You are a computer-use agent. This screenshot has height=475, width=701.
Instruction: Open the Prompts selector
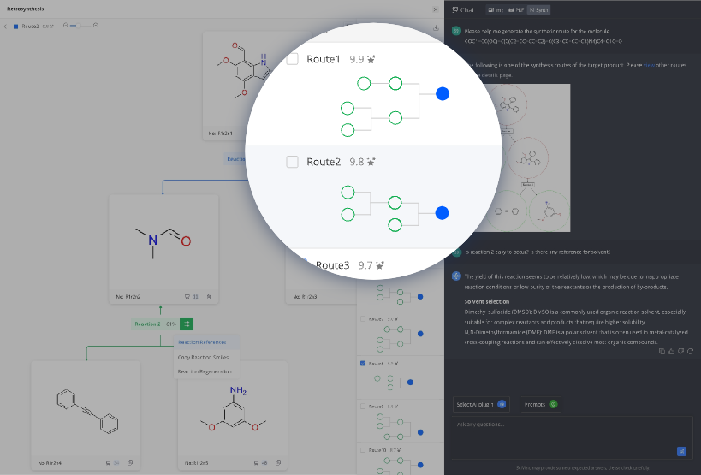(541, 404)
